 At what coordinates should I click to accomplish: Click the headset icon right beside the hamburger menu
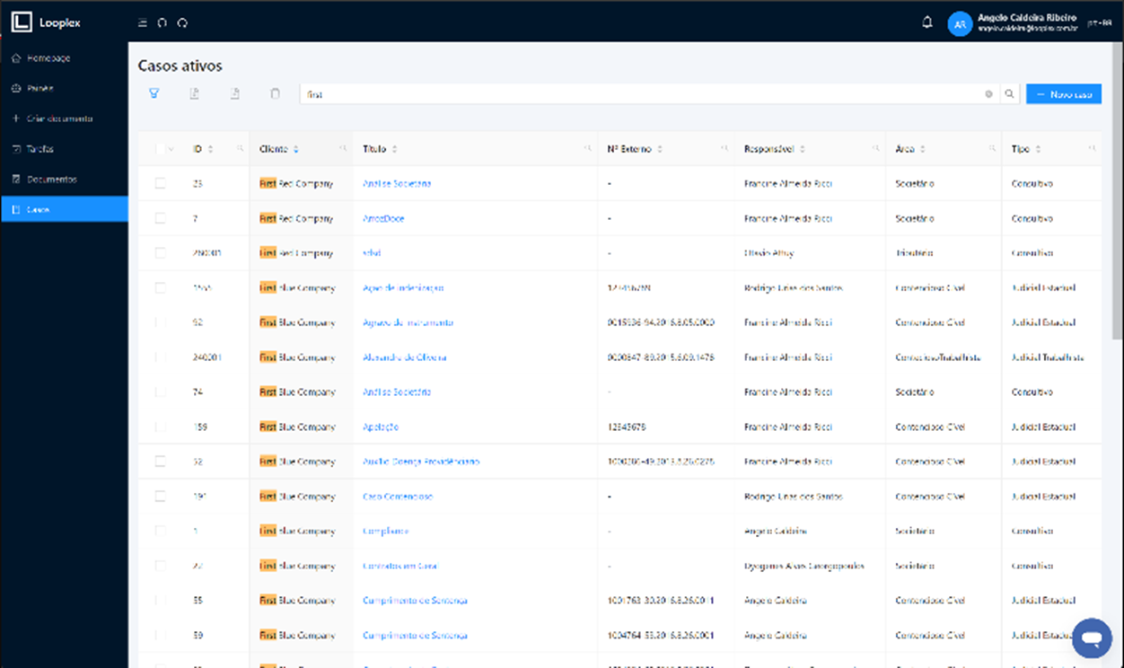[162, 23]
